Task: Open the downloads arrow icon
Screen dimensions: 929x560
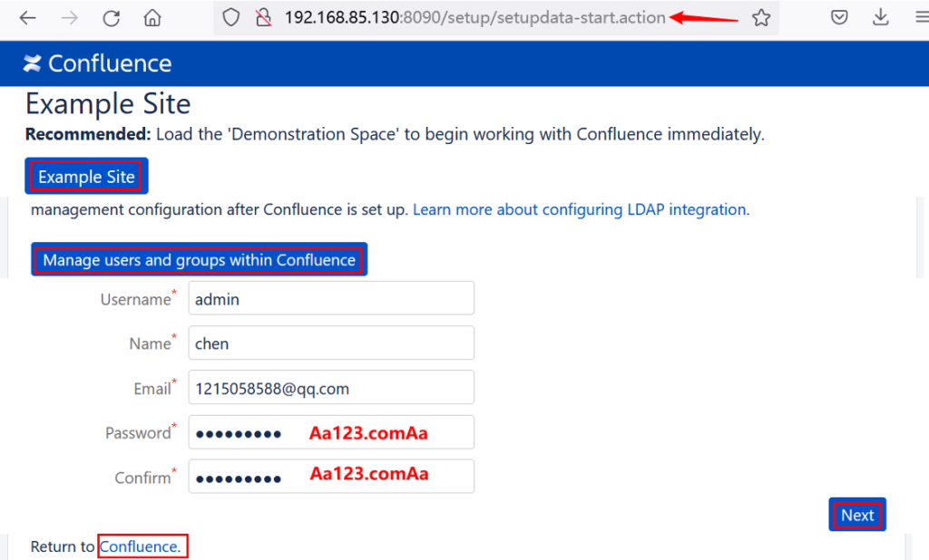Action: [880, 17]
